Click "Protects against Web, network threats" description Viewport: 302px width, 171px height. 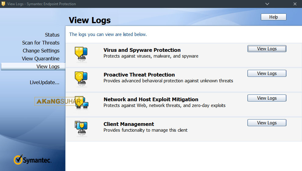pos(164,105)
